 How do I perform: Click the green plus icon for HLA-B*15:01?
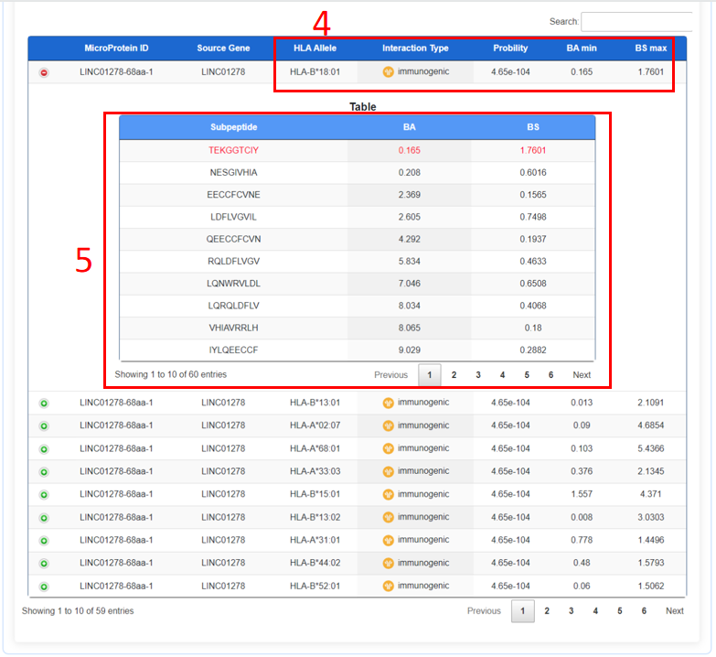pyautogui.click(x=44, y=495)
